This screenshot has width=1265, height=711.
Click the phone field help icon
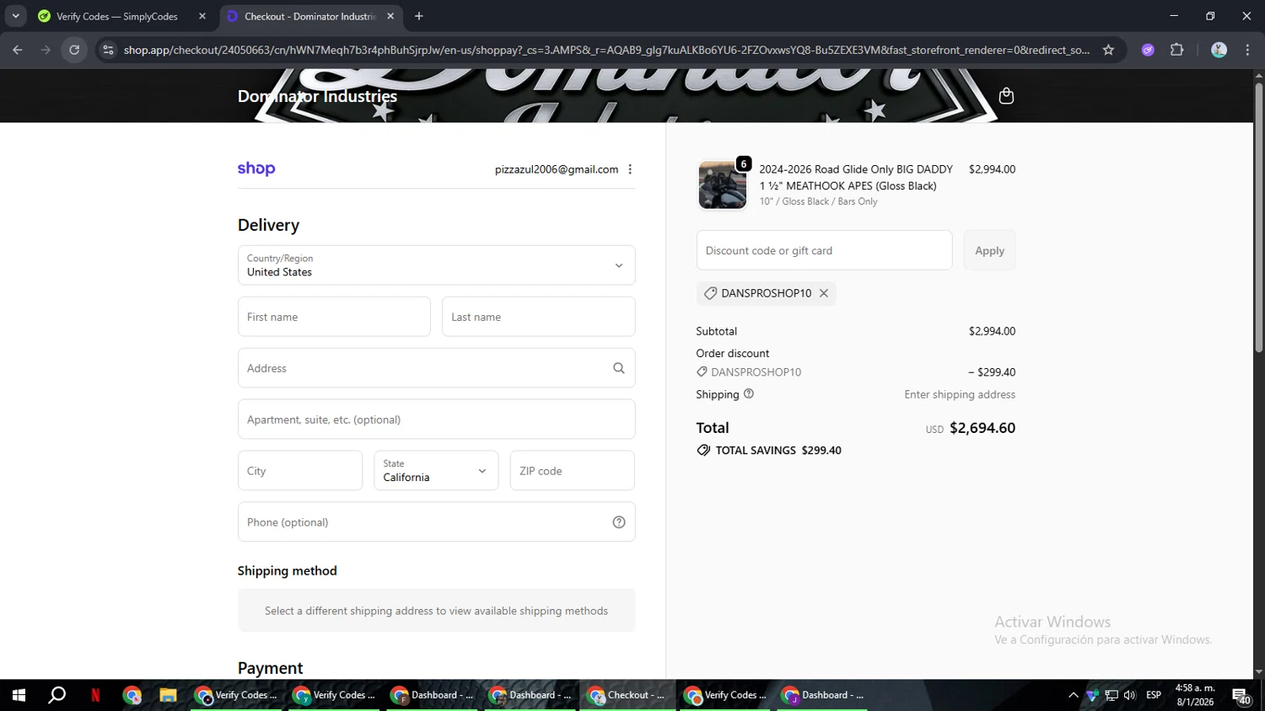point(619,522)
